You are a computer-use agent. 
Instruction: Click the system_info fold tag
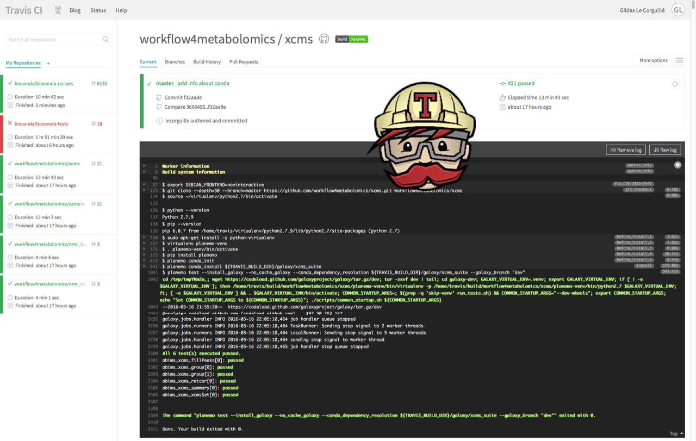[639, 171]
